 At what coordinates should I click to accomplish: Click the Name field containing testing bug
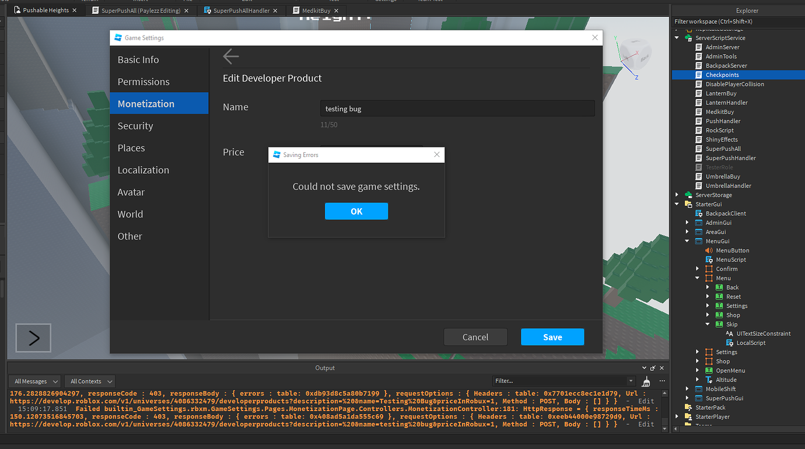(457, 108)
